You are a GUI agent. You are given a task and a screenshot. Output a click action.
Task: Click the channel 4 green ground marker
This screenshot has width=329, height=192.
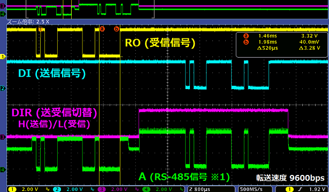tap(3, 170)
